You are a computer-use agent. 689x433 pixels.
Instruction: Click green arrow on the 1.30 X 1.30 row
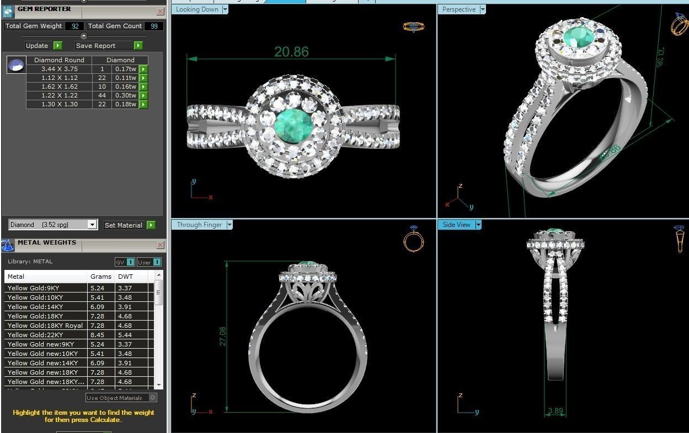pyautogui.click(x=143, y=104)
